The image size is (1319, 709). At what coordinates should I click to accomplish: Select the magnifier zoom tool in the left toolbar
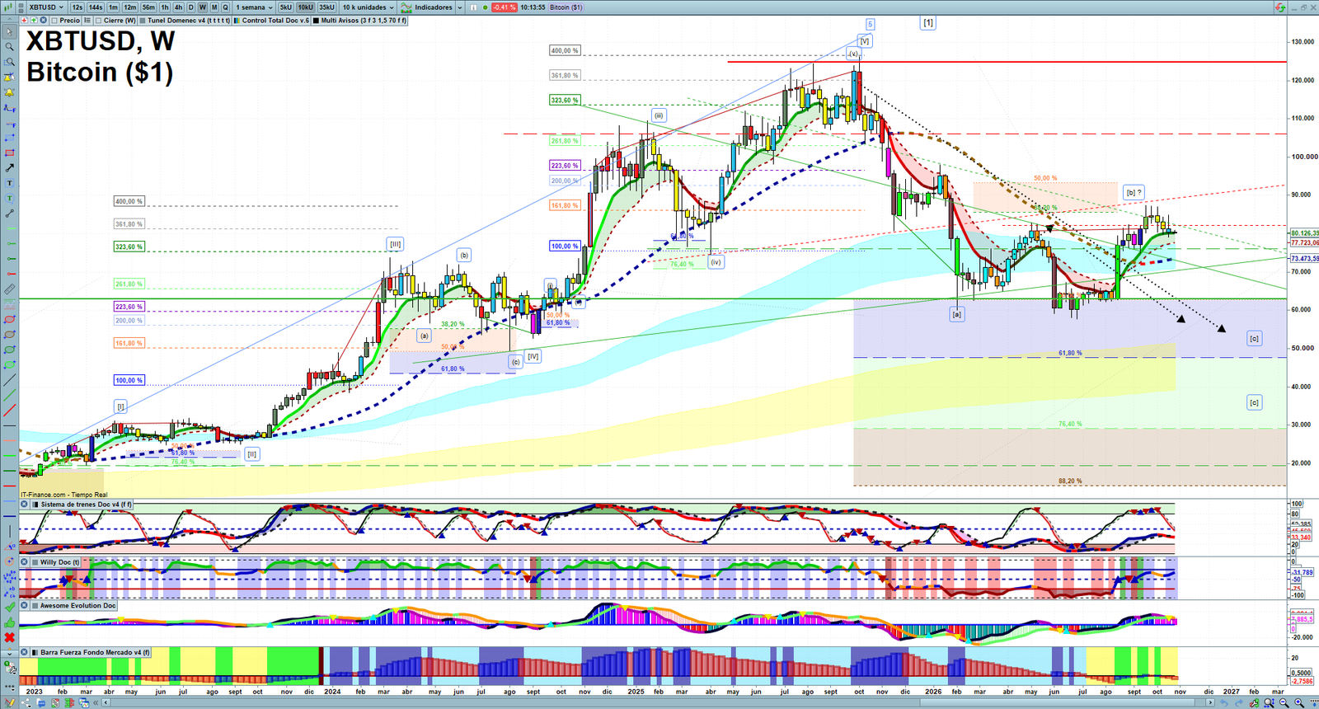tap(9, 47)
